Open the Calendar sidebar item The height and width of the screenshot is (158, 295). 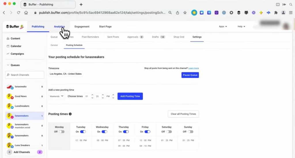(x=16, y=46)
